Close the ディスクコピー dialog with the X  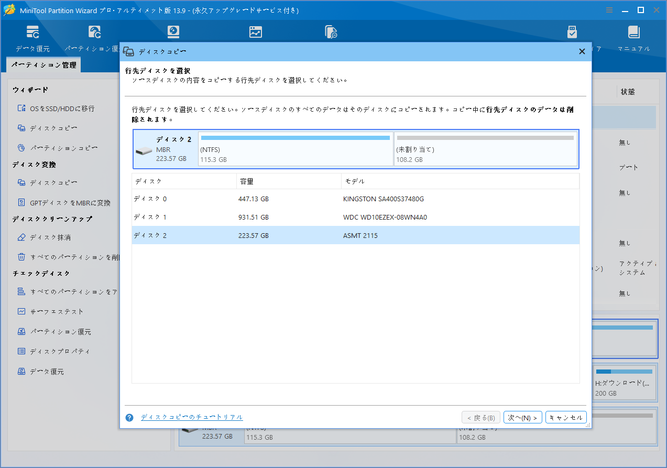pos(582,51)
